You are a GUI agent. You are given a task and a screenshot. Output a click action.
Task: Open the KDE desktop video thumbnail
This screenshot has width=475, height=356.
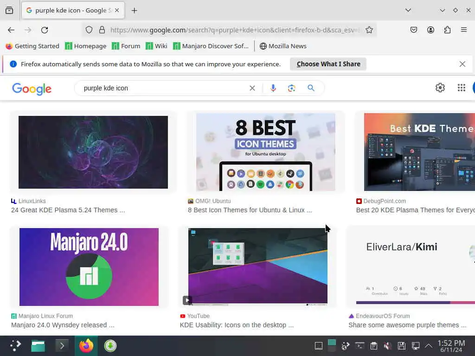click(258, 267)
